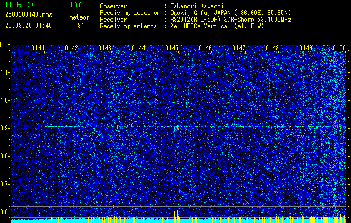The width and height of the screenshot is (351, 223).
Task: Click time marker 0144
Action: coord(138,48)
